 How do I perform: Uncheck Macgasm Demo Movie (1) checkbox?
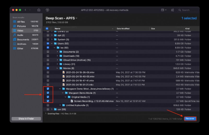(x=48, y=93)
